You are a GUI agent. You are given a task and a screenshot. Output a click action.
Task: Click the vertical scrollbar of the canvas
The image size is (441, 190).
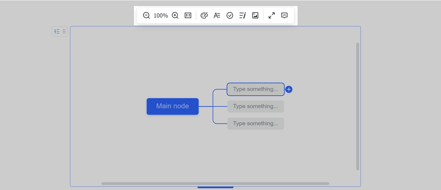tap(358, 106)
